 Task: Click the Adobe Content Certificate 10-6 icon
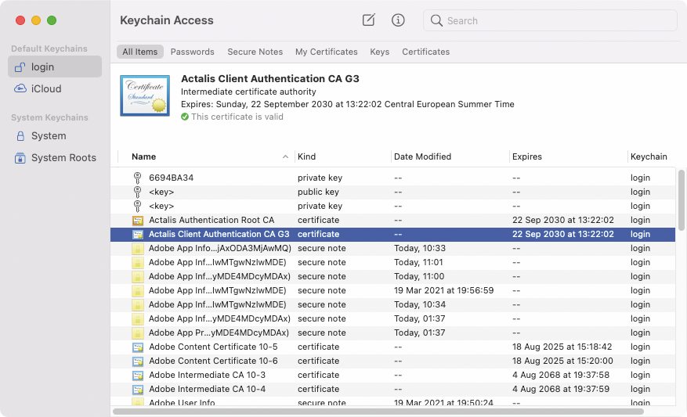pyautogui.click(x=138, y=361)
